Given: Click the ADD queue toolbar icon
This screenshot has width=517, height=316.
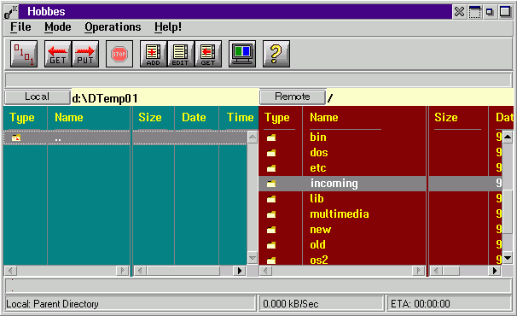Looking at the screenshot, I should pos(154,54).
